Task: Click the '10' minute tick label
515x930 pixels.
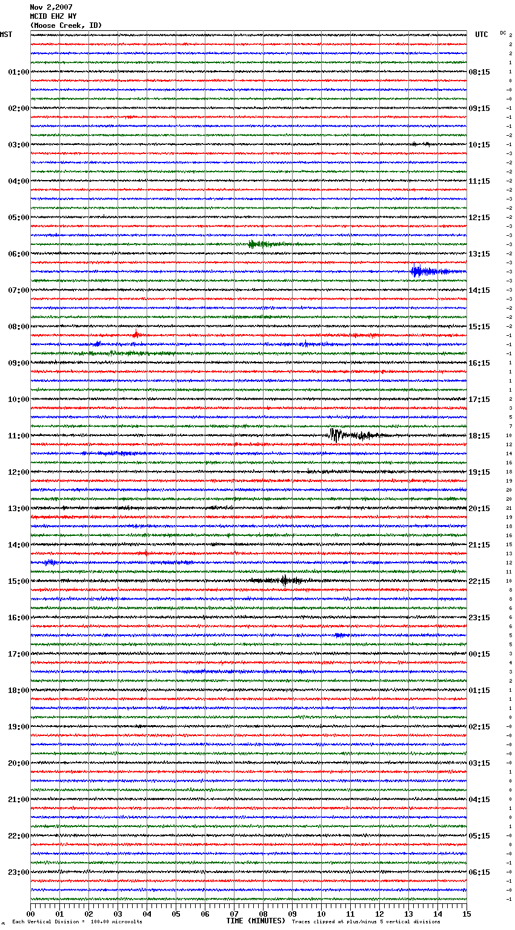Action: click(321, 914)
